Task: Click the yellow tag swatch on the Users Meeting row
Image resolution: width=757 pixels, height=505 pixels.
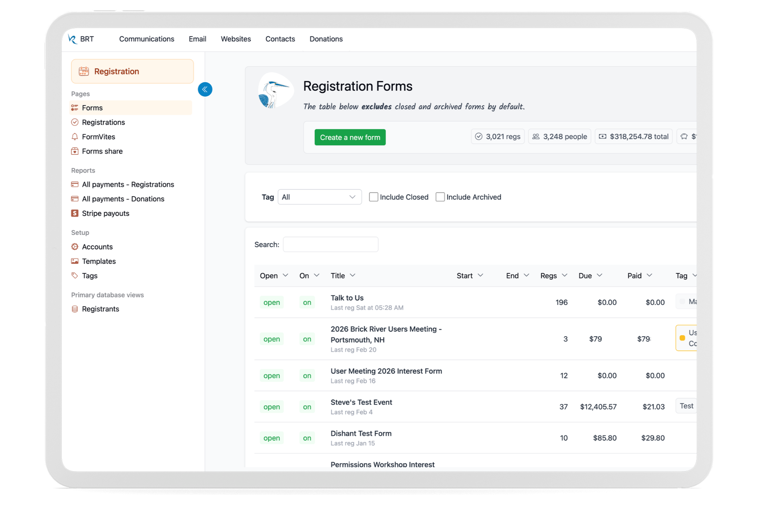Action: pyautogui.click(x=682, y=338)
